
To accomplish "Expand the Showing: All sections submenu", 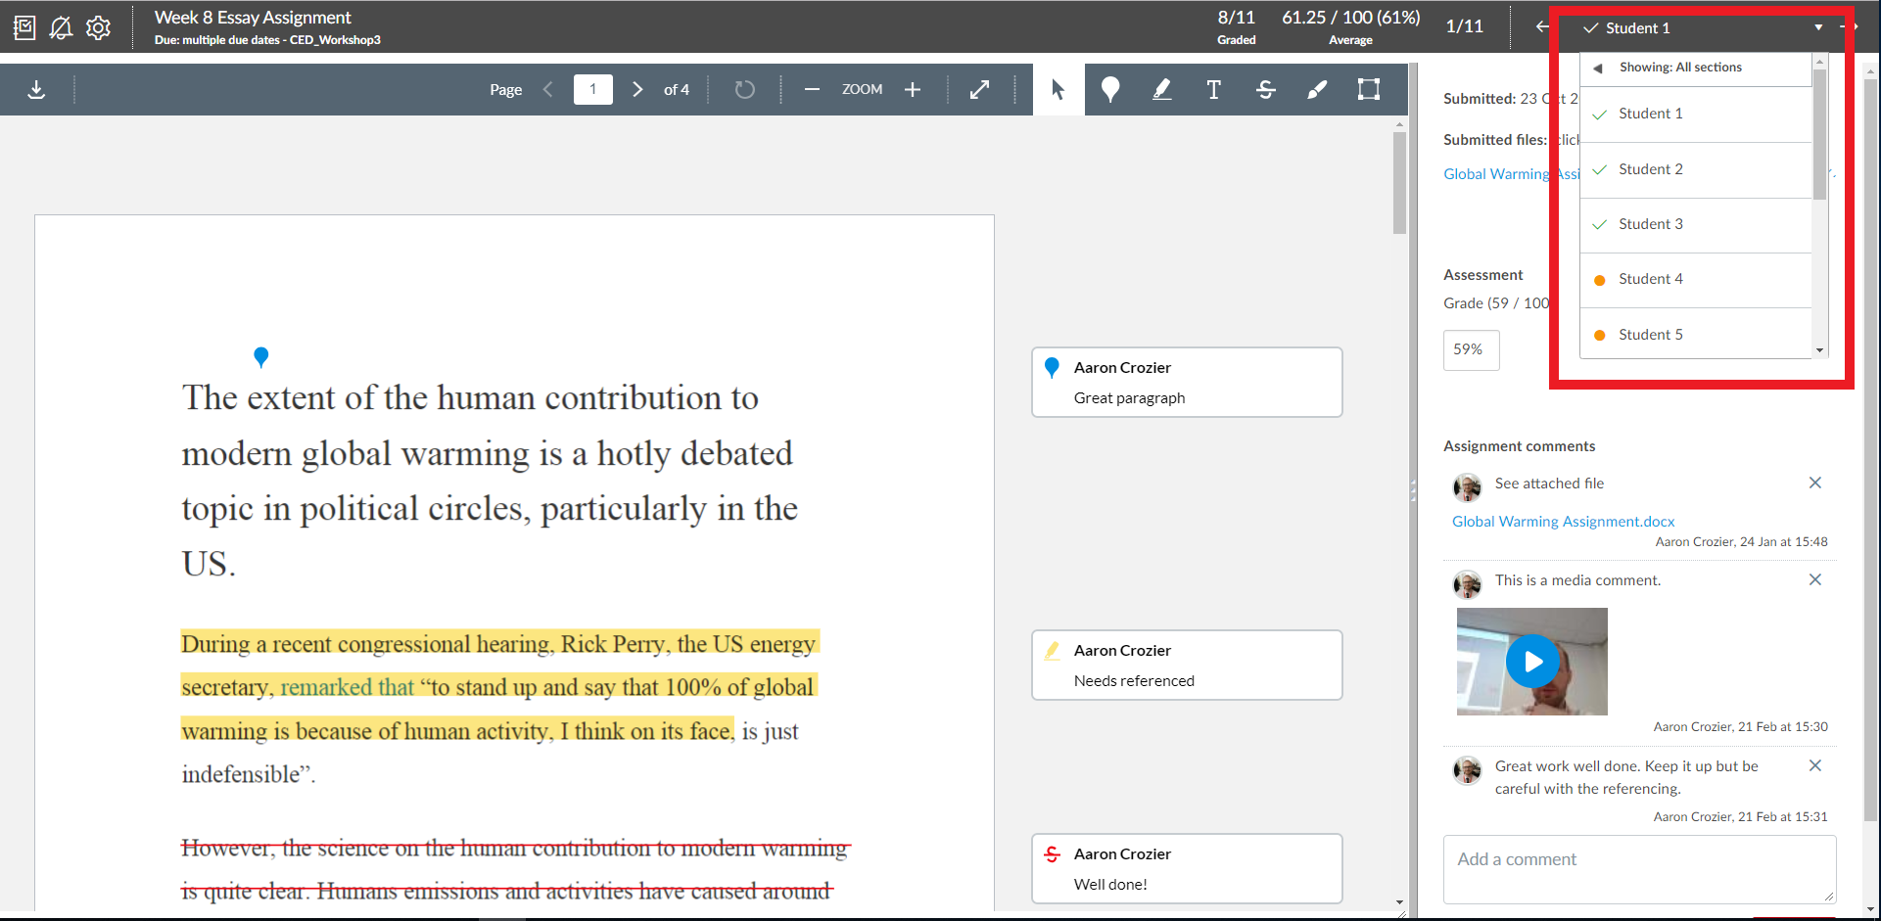I will (1679, 68).
